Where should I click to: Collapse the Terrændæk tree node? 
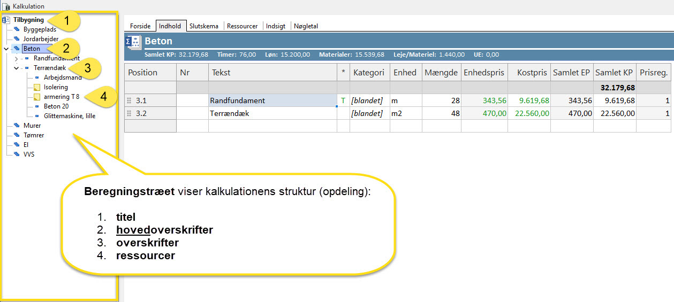click(16, 68)
